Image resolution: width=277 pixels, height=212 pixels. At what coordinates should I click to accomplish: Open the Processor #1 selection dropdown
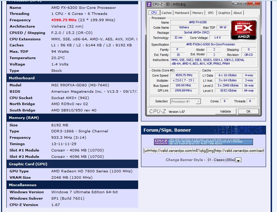(x=185, y=101)
